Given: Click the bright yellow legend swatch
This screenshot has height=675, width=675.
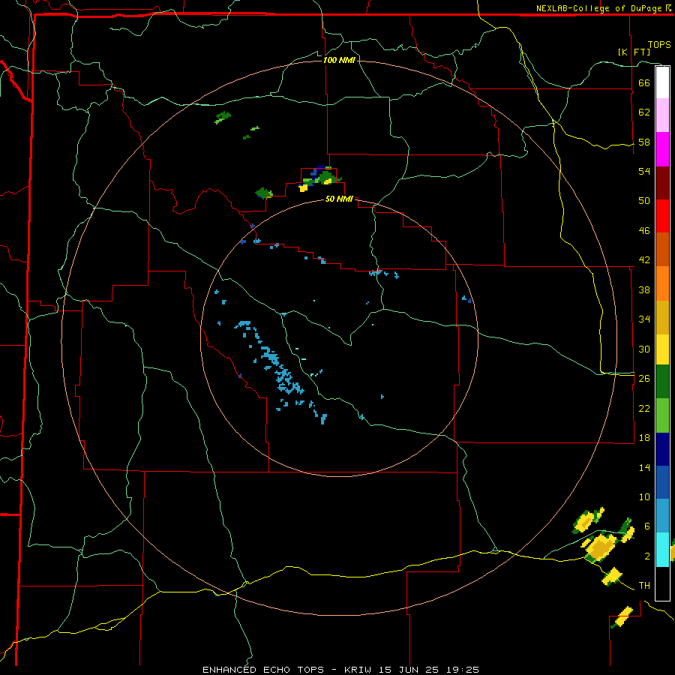Looking at the screenshot, I should 662,349.
